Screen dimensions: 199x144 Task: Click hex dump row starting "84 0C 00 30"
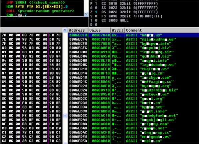(x=32, y=60)
